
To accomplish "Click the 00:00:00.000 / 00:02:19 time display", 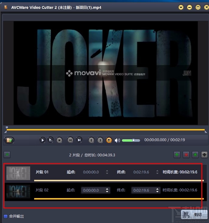I will [x=165, y=140].
